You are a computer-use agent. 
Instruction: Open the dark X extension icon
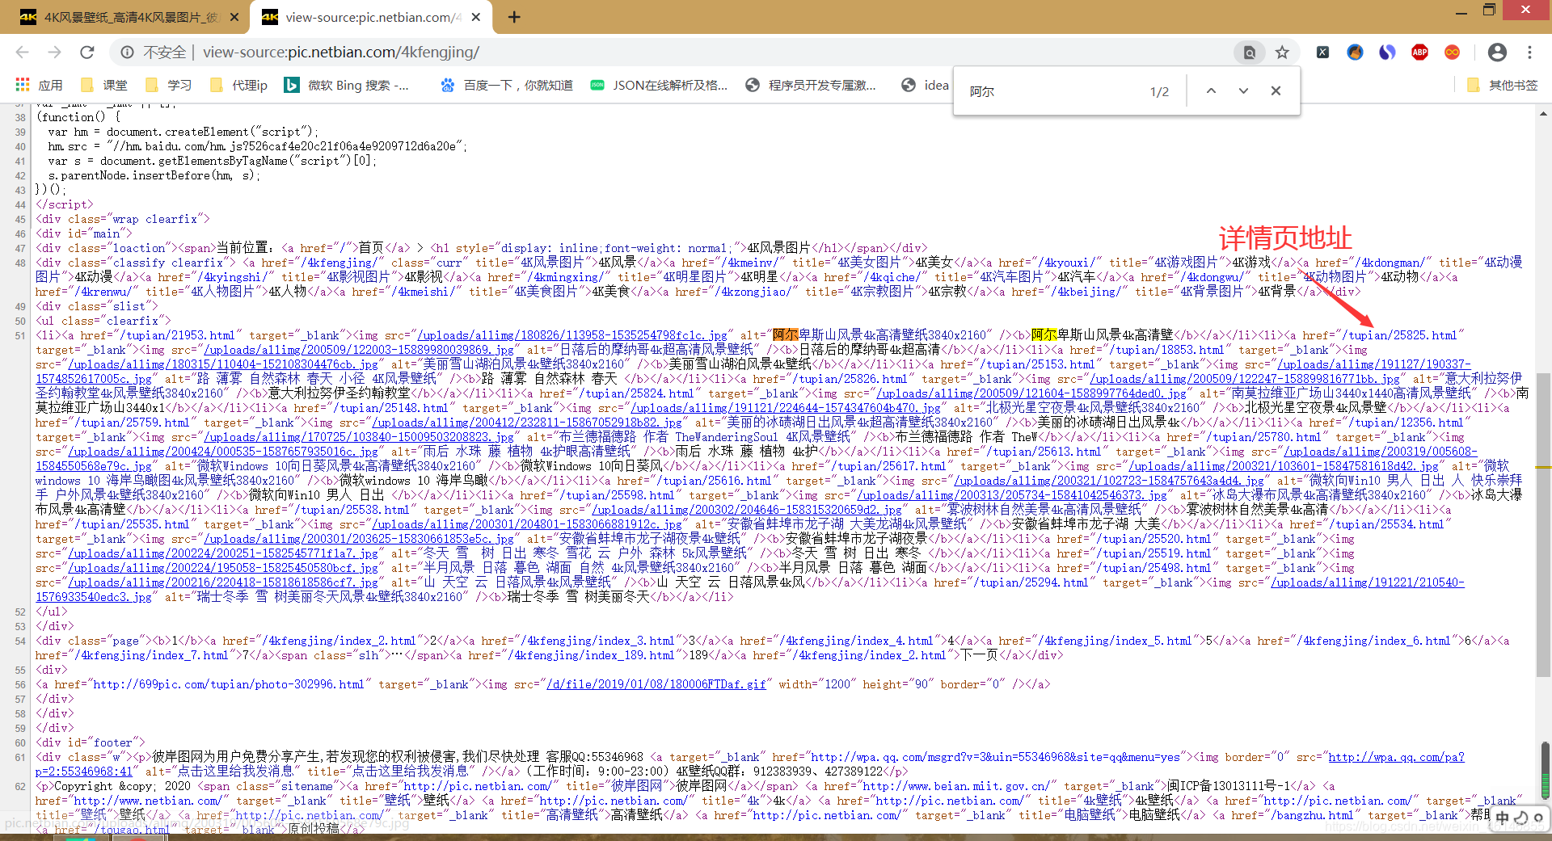pyautogui.click(x=1322, y=52)
